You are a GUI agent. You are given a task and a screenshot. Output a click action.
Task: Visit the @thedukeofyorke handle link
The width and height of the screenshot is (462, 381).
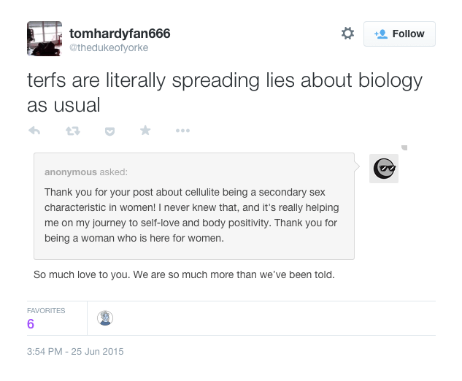pyautogui.click(x=108, y=47)
